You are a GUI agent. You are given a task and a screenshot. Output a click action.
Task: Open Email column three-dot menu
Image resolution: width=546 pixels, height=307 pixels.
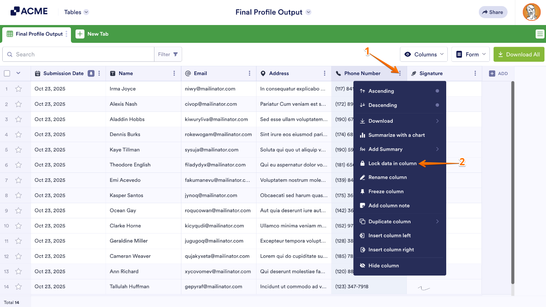pyautogui.click(x=249, y=74)
